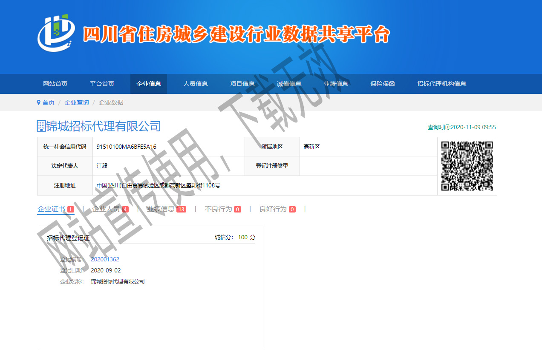The height and width of the screenshot is (357, 542).
Task: Open the 网站首页 menu item
Action: point(55,84)
